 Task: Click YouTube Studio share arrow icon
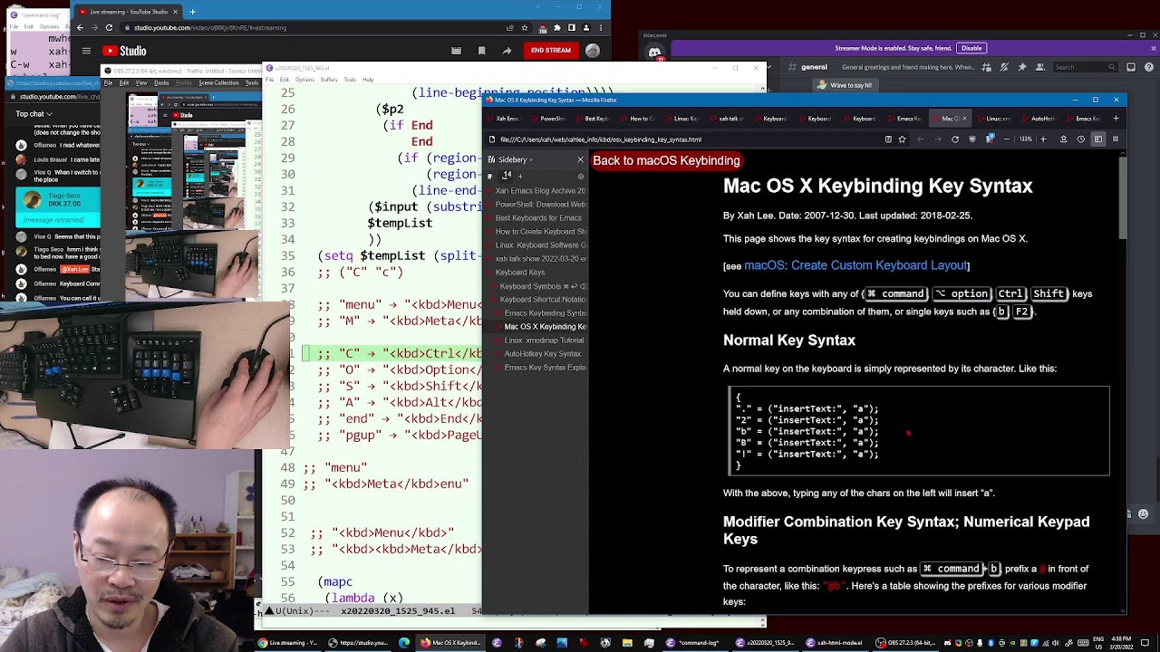[x=507, y=51]
